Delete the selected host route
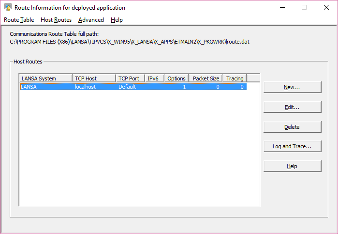This screenshot has height=234, width=338. pyautogui.click(x=292, y=127)
